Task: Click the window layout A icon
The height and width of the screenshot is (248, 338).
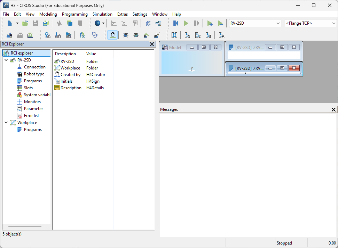Action: pyautogui.click(x=221, y=35)
